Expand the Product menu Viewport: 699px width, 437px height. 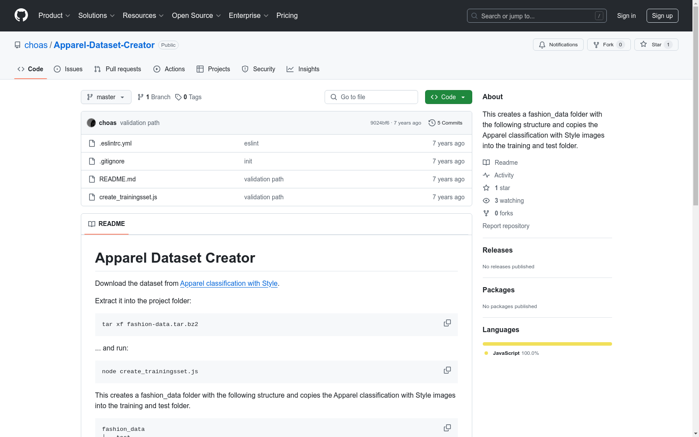pos(54,16)
